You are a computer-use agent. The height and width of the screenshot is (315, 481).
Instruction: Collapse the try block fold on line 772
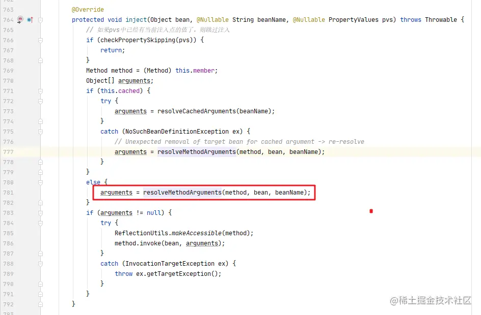coord(40,101)
